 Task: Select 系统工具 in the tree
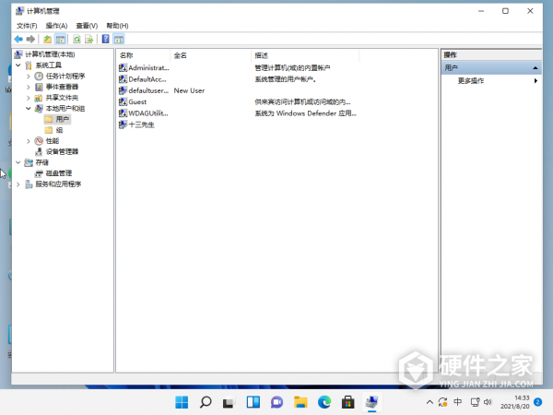(x=48, y=65)
